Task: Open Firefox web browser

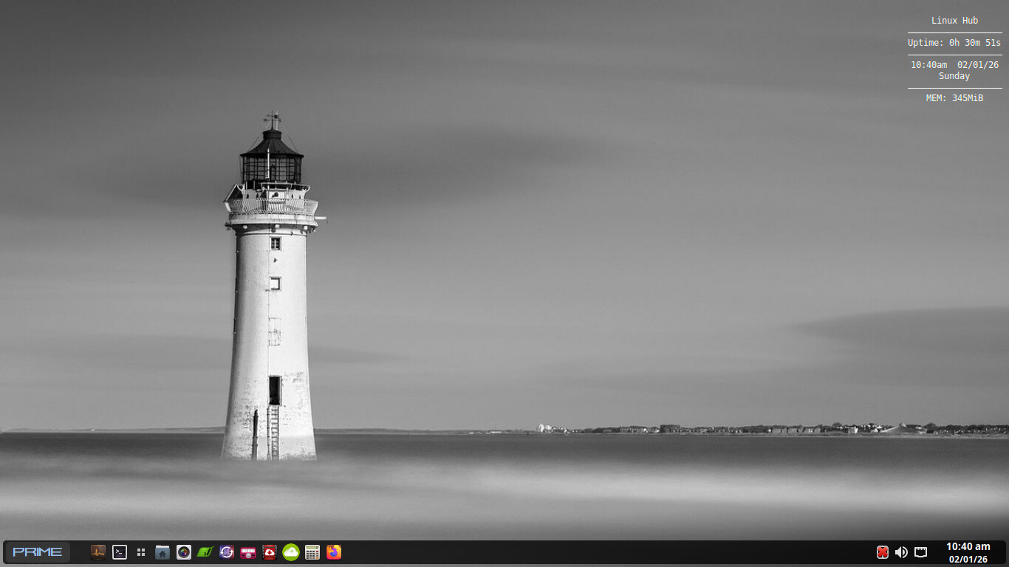Action: click(334, 552)
